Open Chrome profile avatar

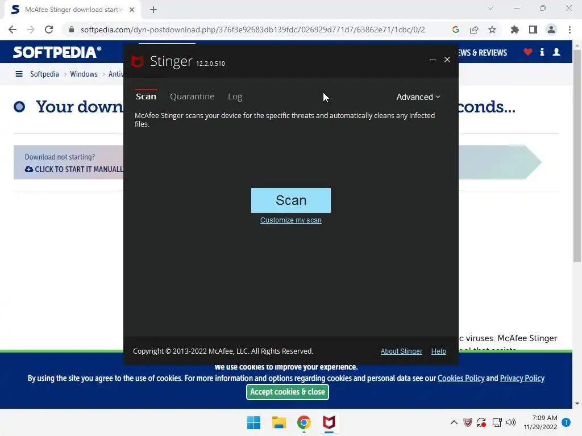(551, 30)
